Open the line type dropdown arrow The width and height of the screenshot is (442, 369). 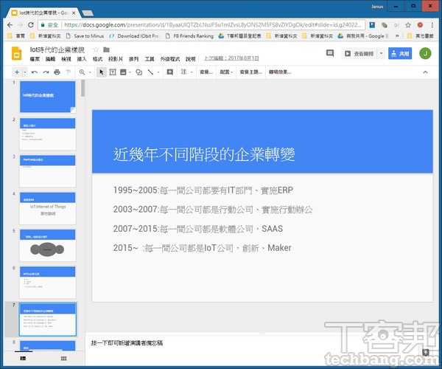(158, 72)
